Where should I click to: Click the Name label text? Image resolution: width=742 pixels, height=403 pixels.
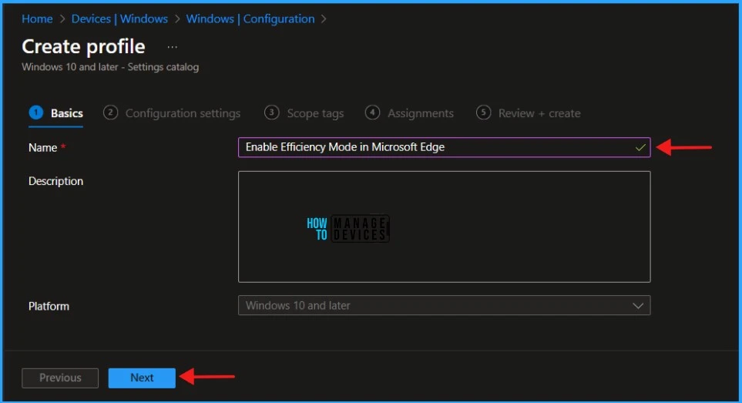coord(42,148)
